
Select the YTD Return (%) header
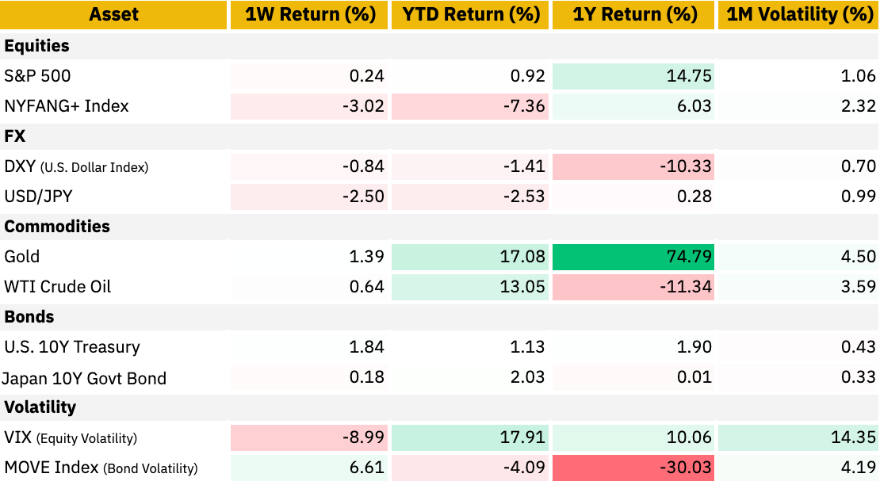[x=469, y=14]
